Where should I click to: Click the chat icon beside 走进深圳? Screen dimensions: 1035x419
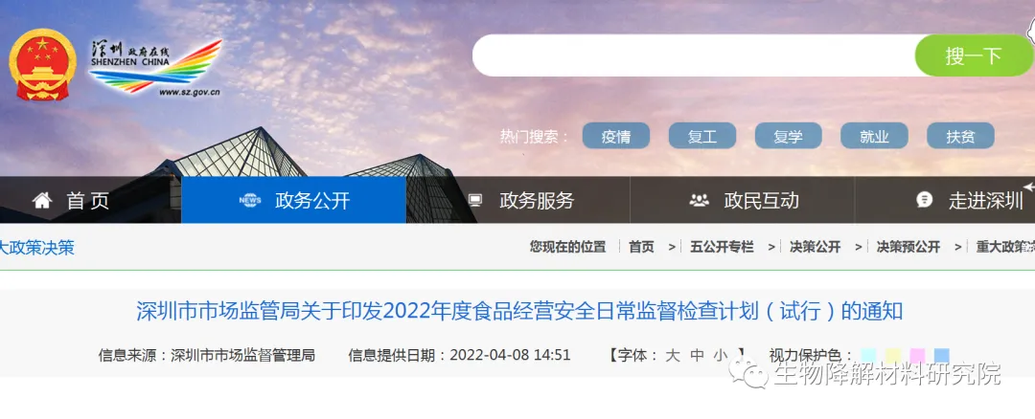pos(925,200)
